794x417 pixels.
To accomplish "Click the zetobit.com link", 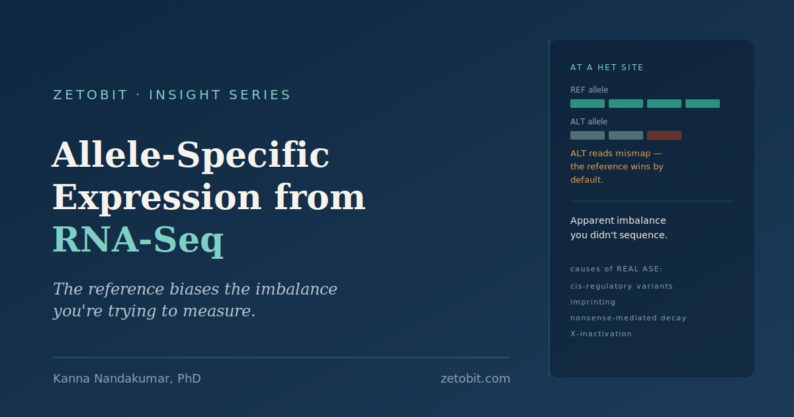I will tap(475, 379).
